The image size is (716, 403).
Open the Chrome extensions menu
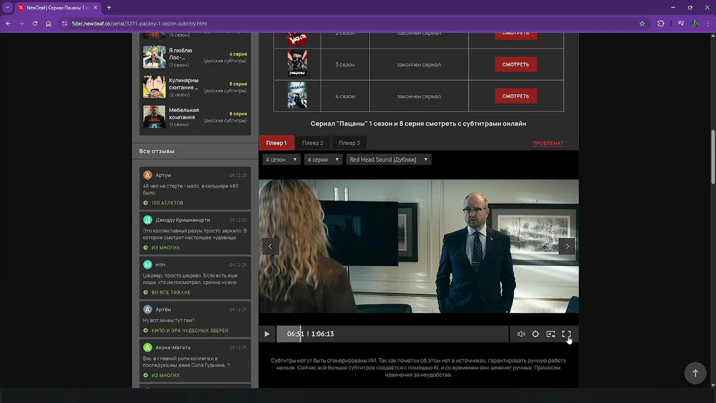pyautogui.click(x=661, y=24)
